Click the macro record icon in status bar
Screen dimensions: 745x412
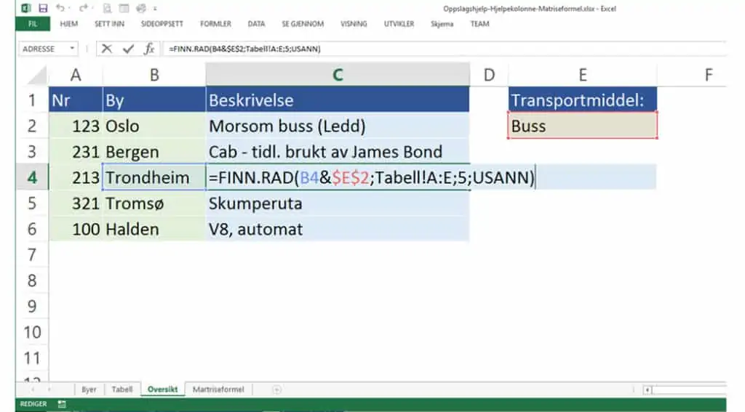coord(62,404)
